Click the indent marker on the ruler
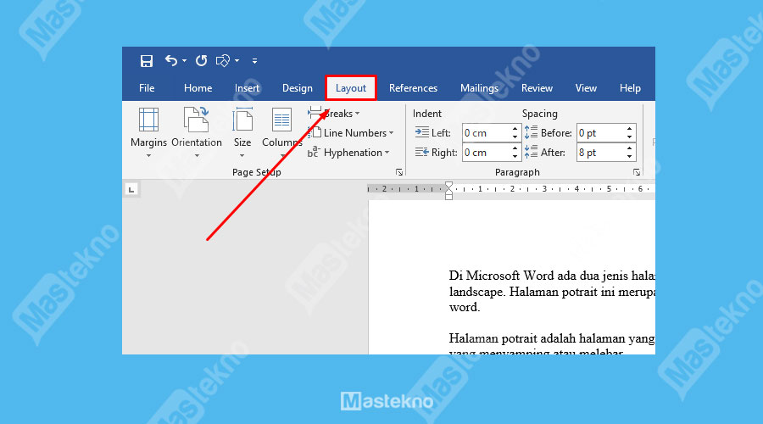763x424 pixels. [x=448, y=190]
